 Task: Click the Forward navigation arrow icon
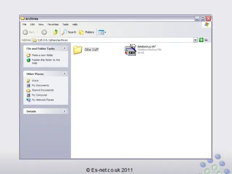click(x=44, y=32)
